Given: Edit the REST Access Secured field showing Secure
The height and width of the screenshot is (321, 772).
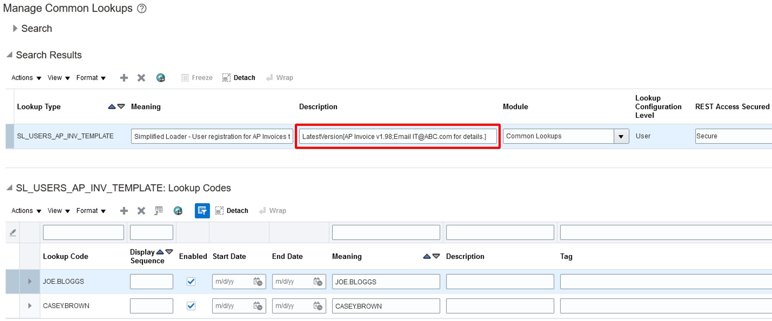Looking at the screenshot, I should (x=733, y=136).
